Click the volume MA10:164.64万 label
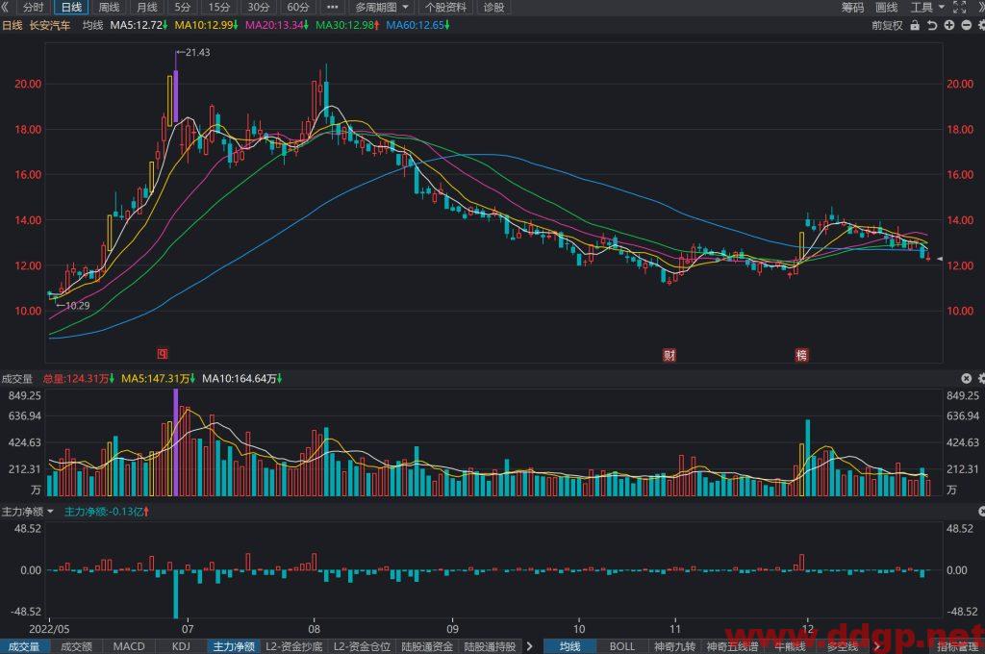Viewport: 985px width, 654px height. coord(241,378)
